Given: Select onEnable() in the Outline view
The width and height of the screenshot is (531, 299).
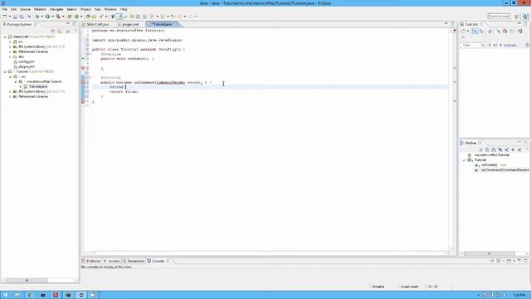Looking at the screenshot, I should [489, 164].
